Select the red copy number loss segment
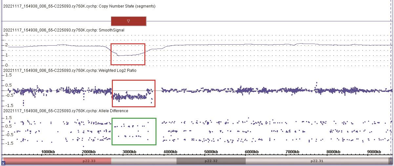The width and height of the screenshot is (394, 166). [129, 21]
